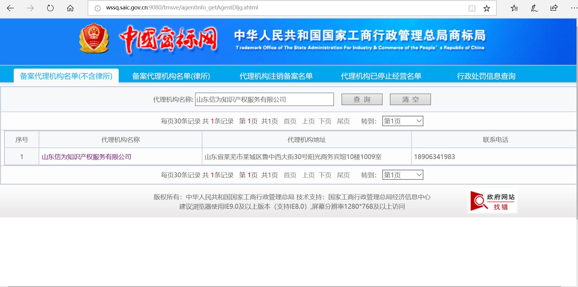Open 行政处罚信息查询 tab

click(486, 76)
